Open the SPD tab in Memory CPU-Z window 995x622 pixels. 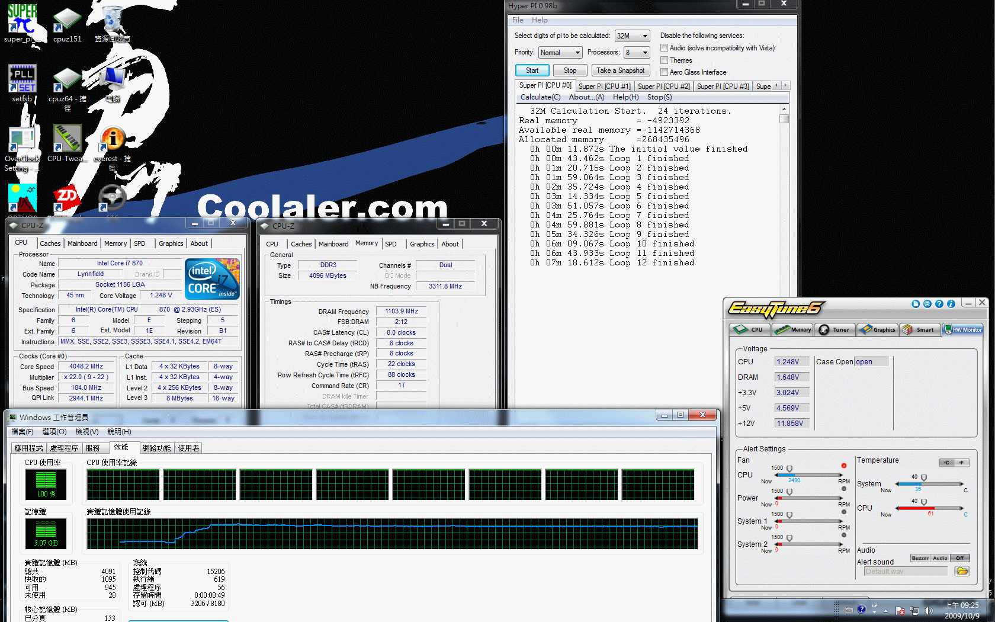[x=391, y=244]
